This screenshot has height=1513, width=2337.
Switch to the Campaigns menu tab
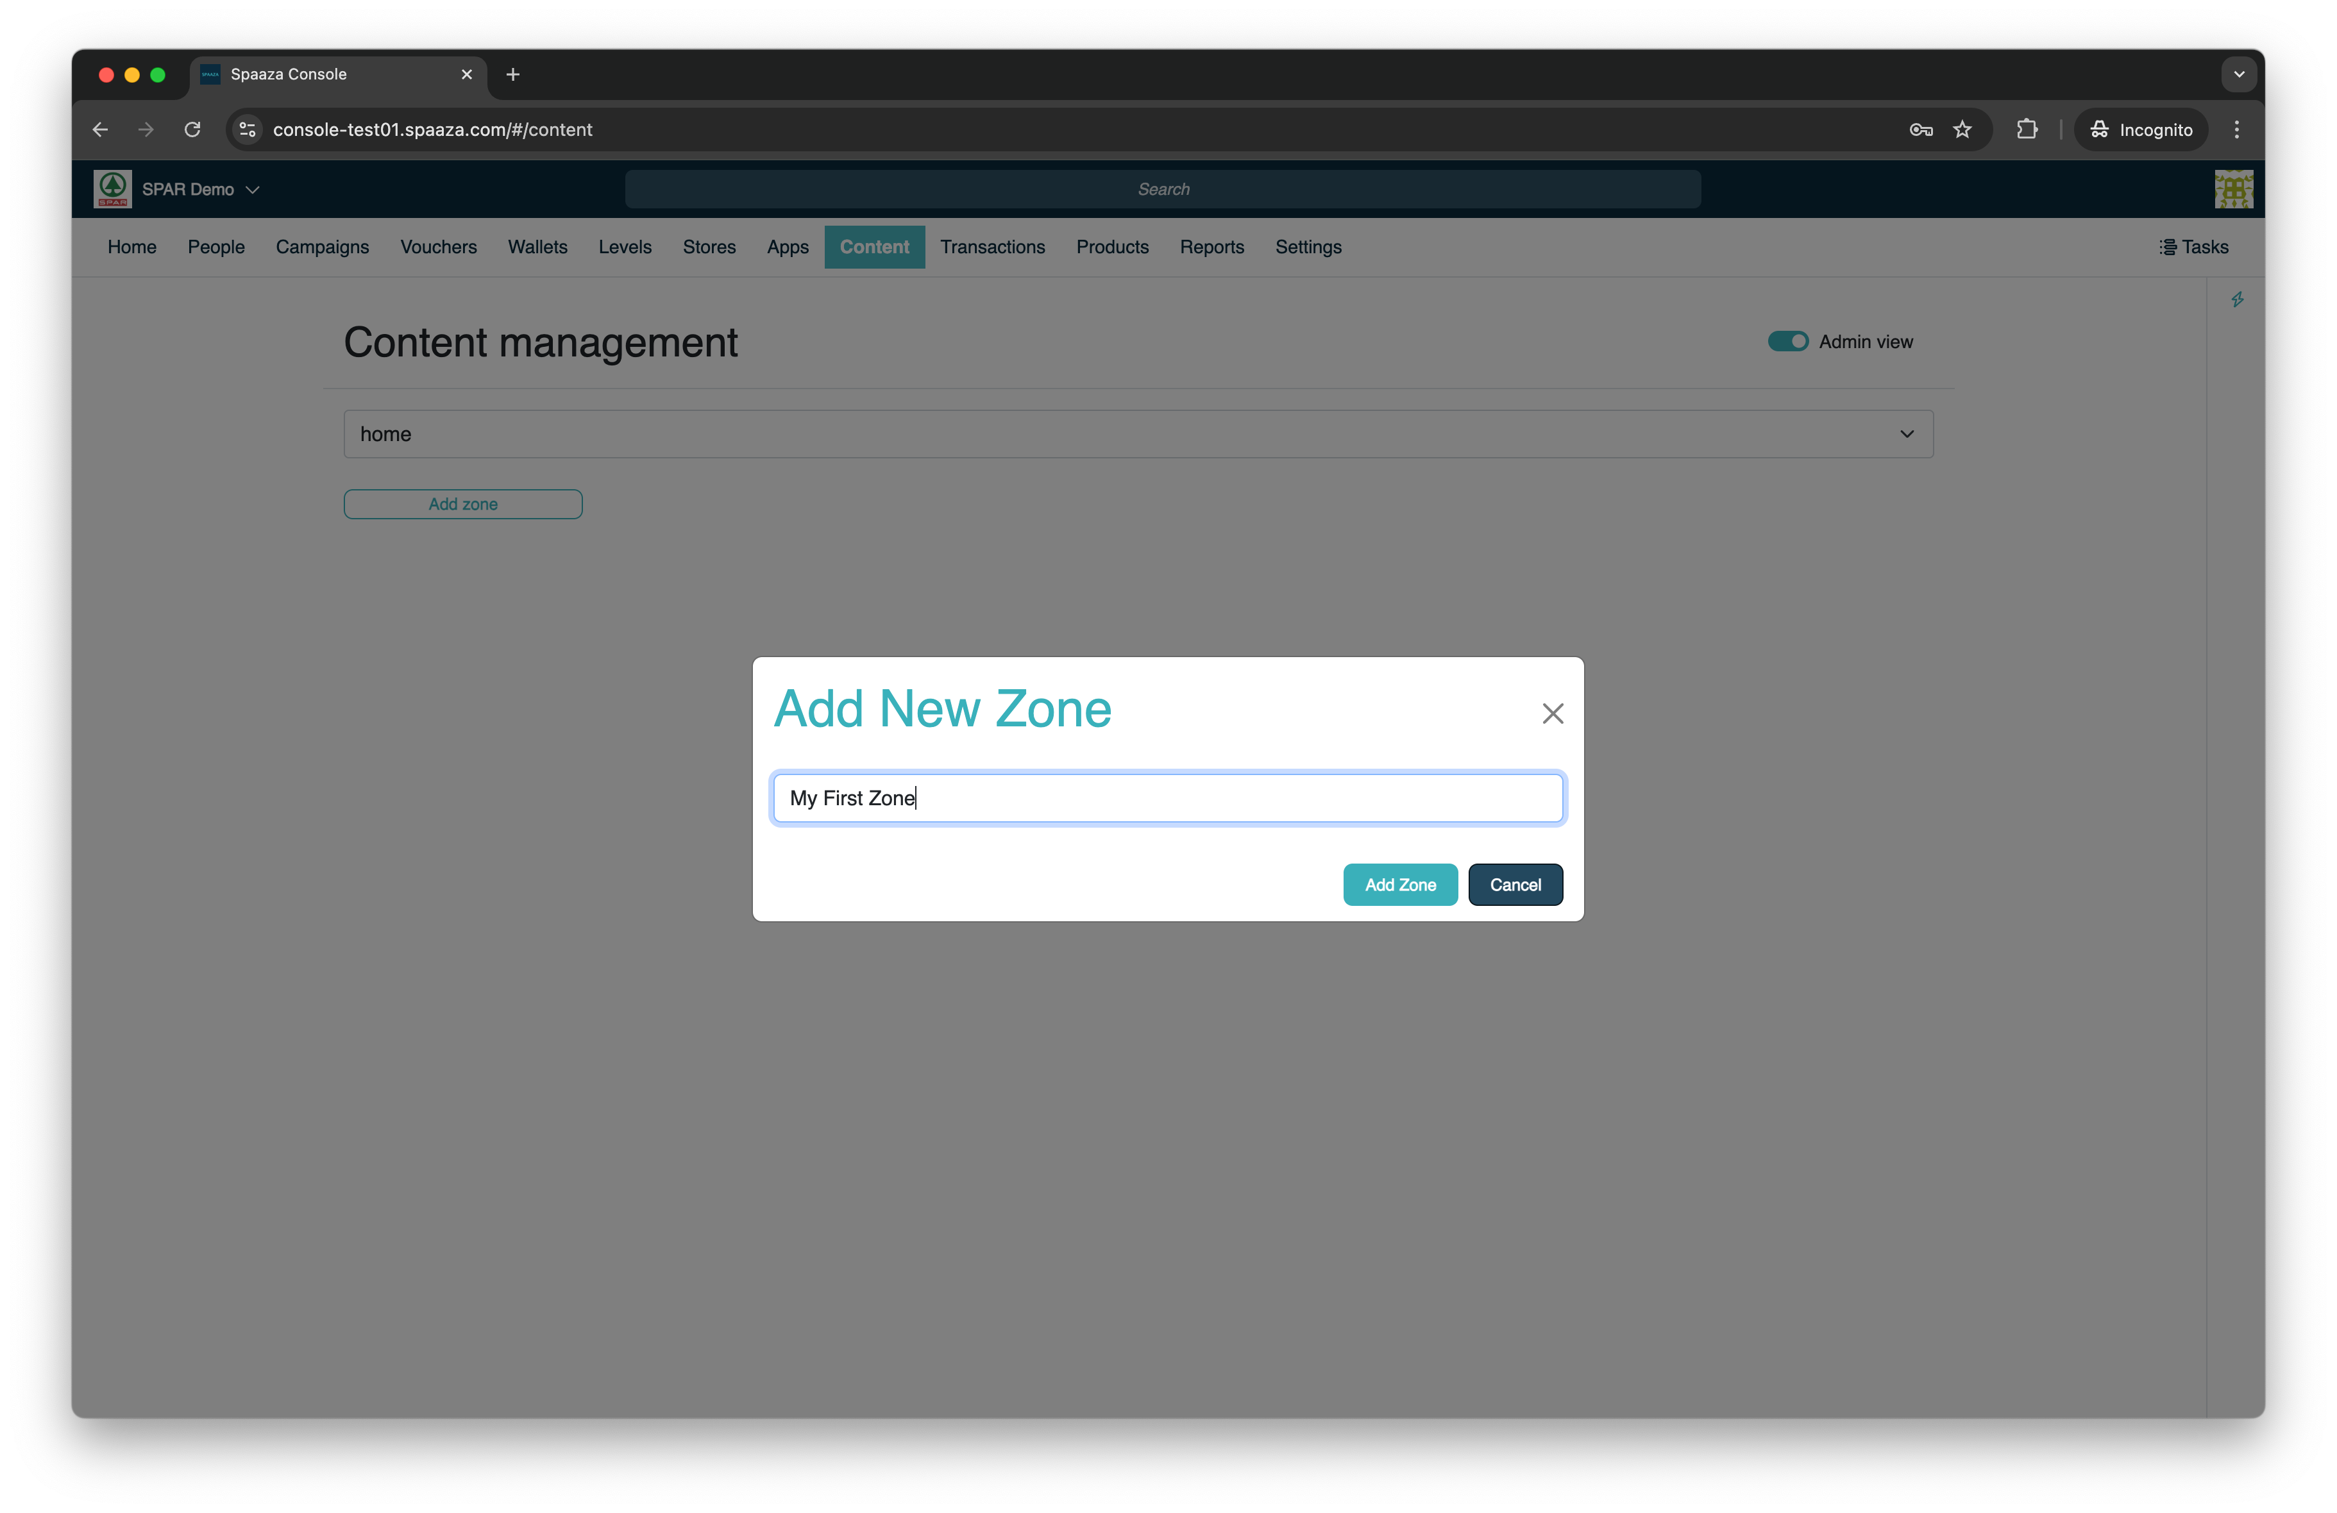coord(322,247)
